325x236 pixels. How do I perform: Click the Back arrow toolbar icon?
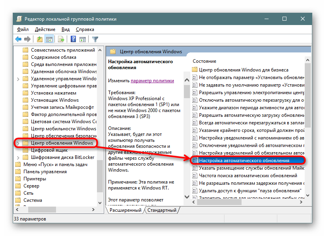[x=18, y=39]
